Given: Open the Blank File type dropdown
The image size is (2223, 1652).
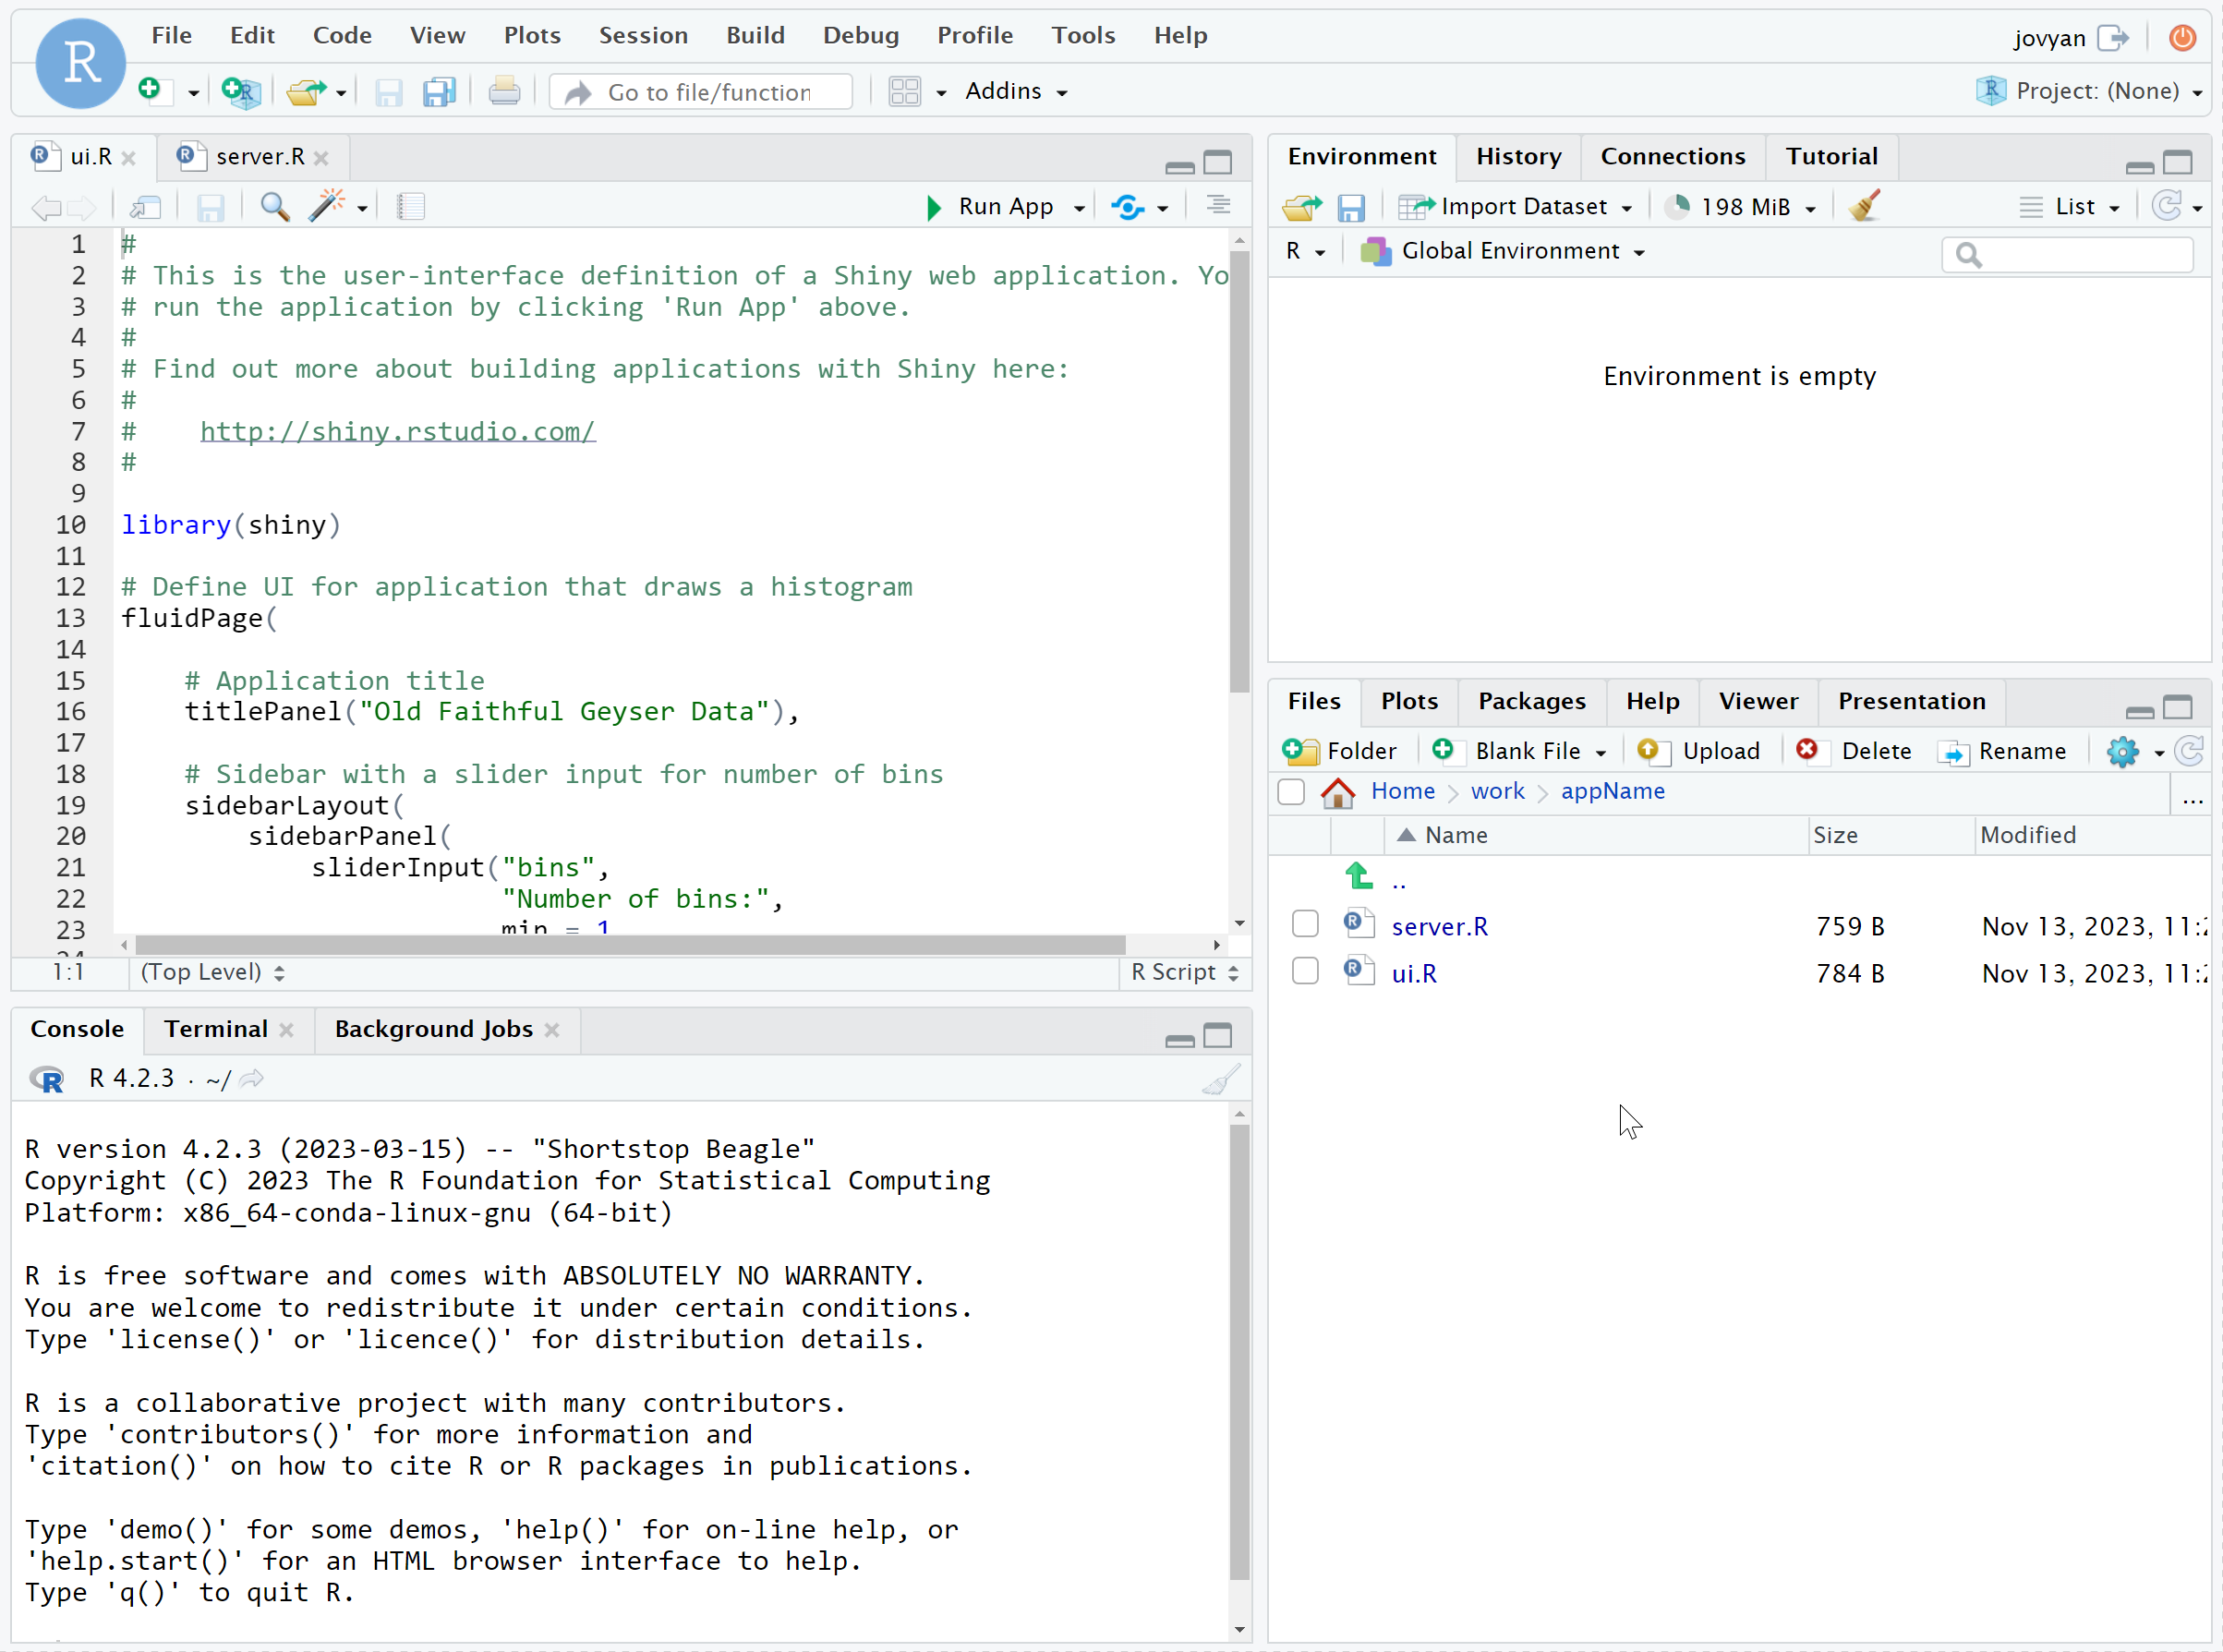Looking at the screenshot, I should 1600,753.
